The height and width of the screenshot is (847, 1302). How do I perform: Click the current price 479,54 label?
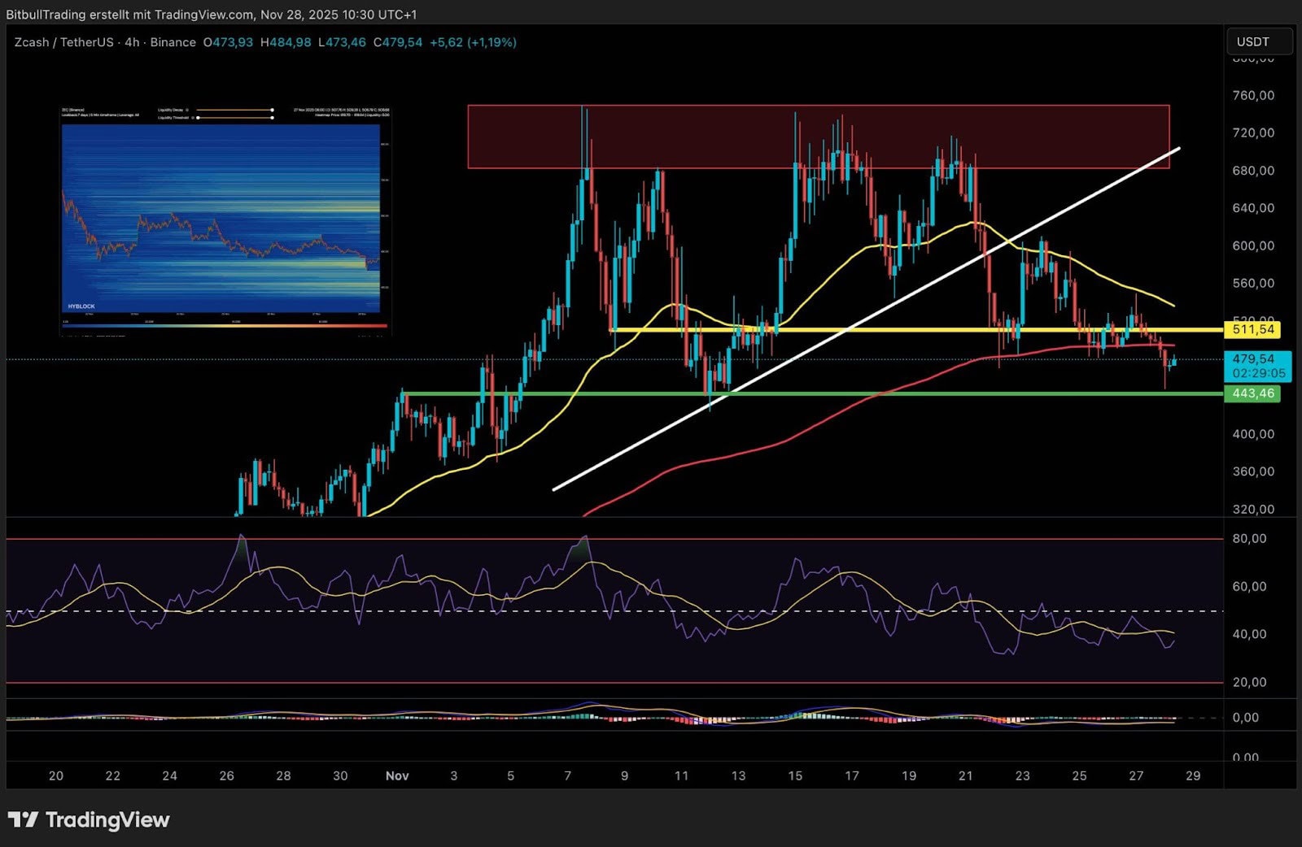[x=1253, y=358]
